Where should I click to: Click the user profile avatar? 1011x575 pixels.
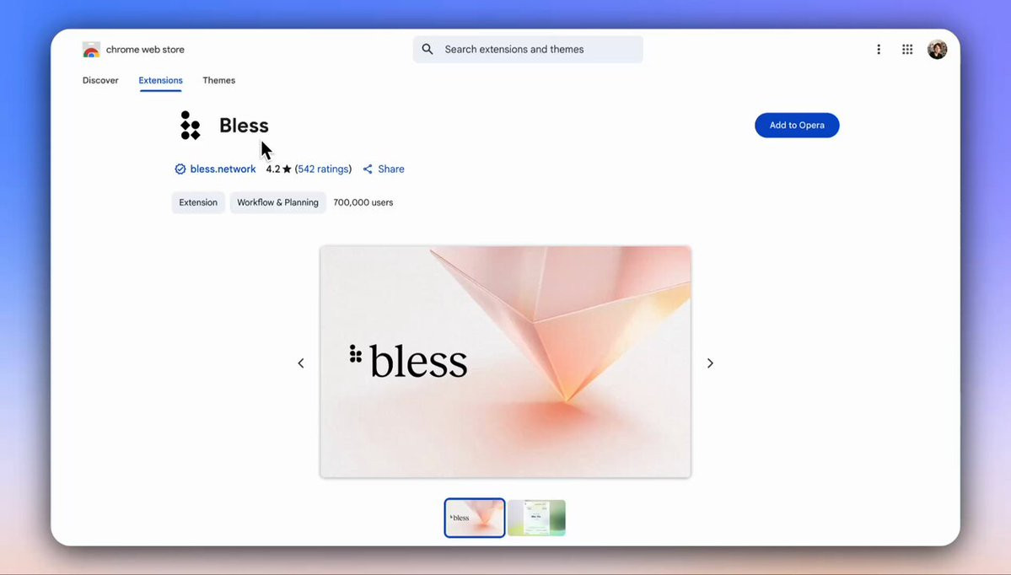point(937,49)
